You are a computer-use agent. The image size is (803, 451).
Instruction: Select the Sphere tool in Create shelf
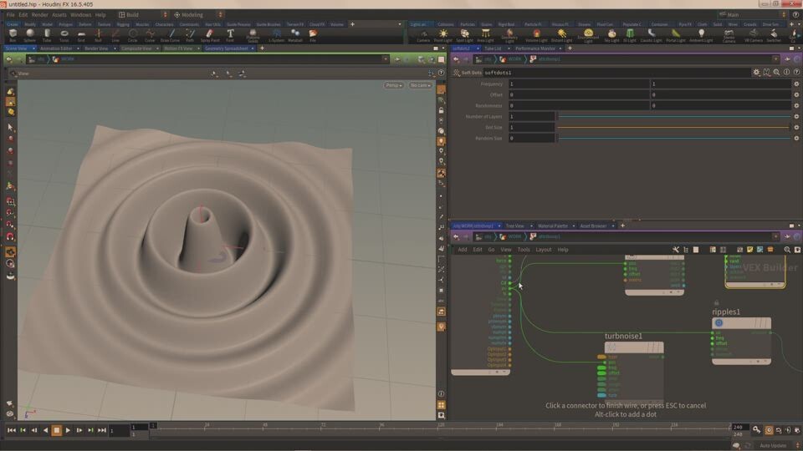tap(29, 35)
